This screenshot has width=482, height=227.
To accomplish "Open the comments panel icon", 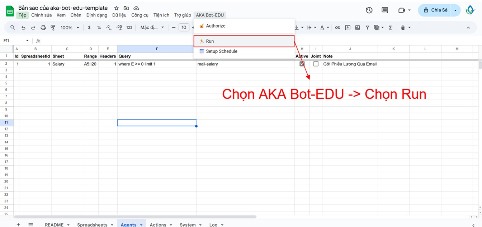I will (385, 10).
